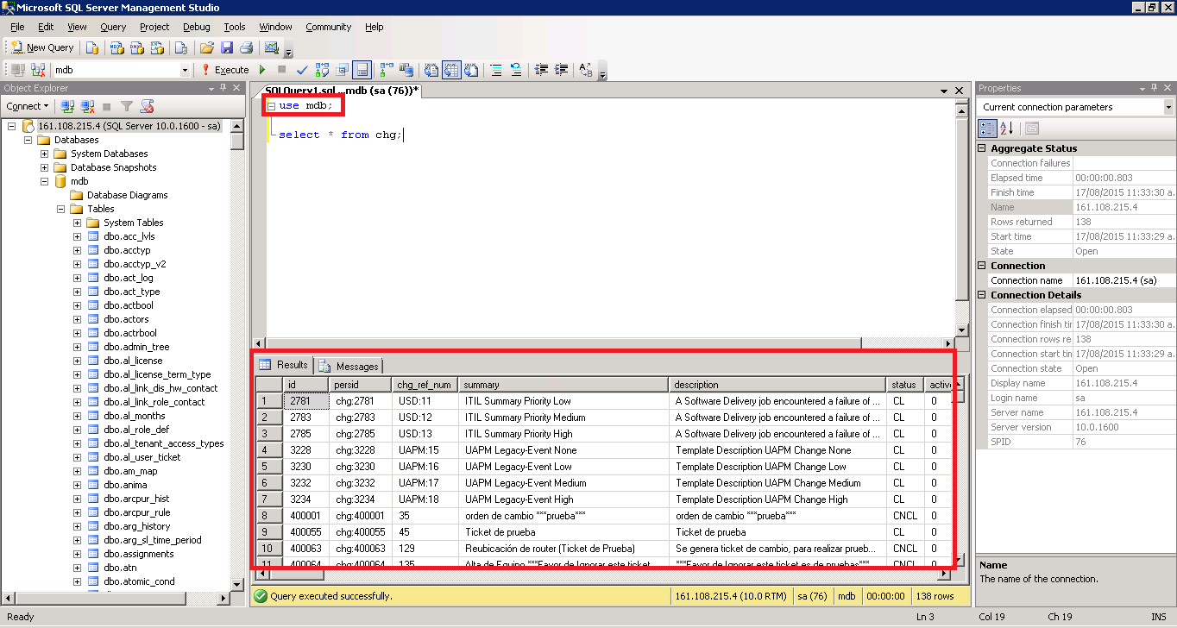Open the Activity Monitor icon

[272, 47]
